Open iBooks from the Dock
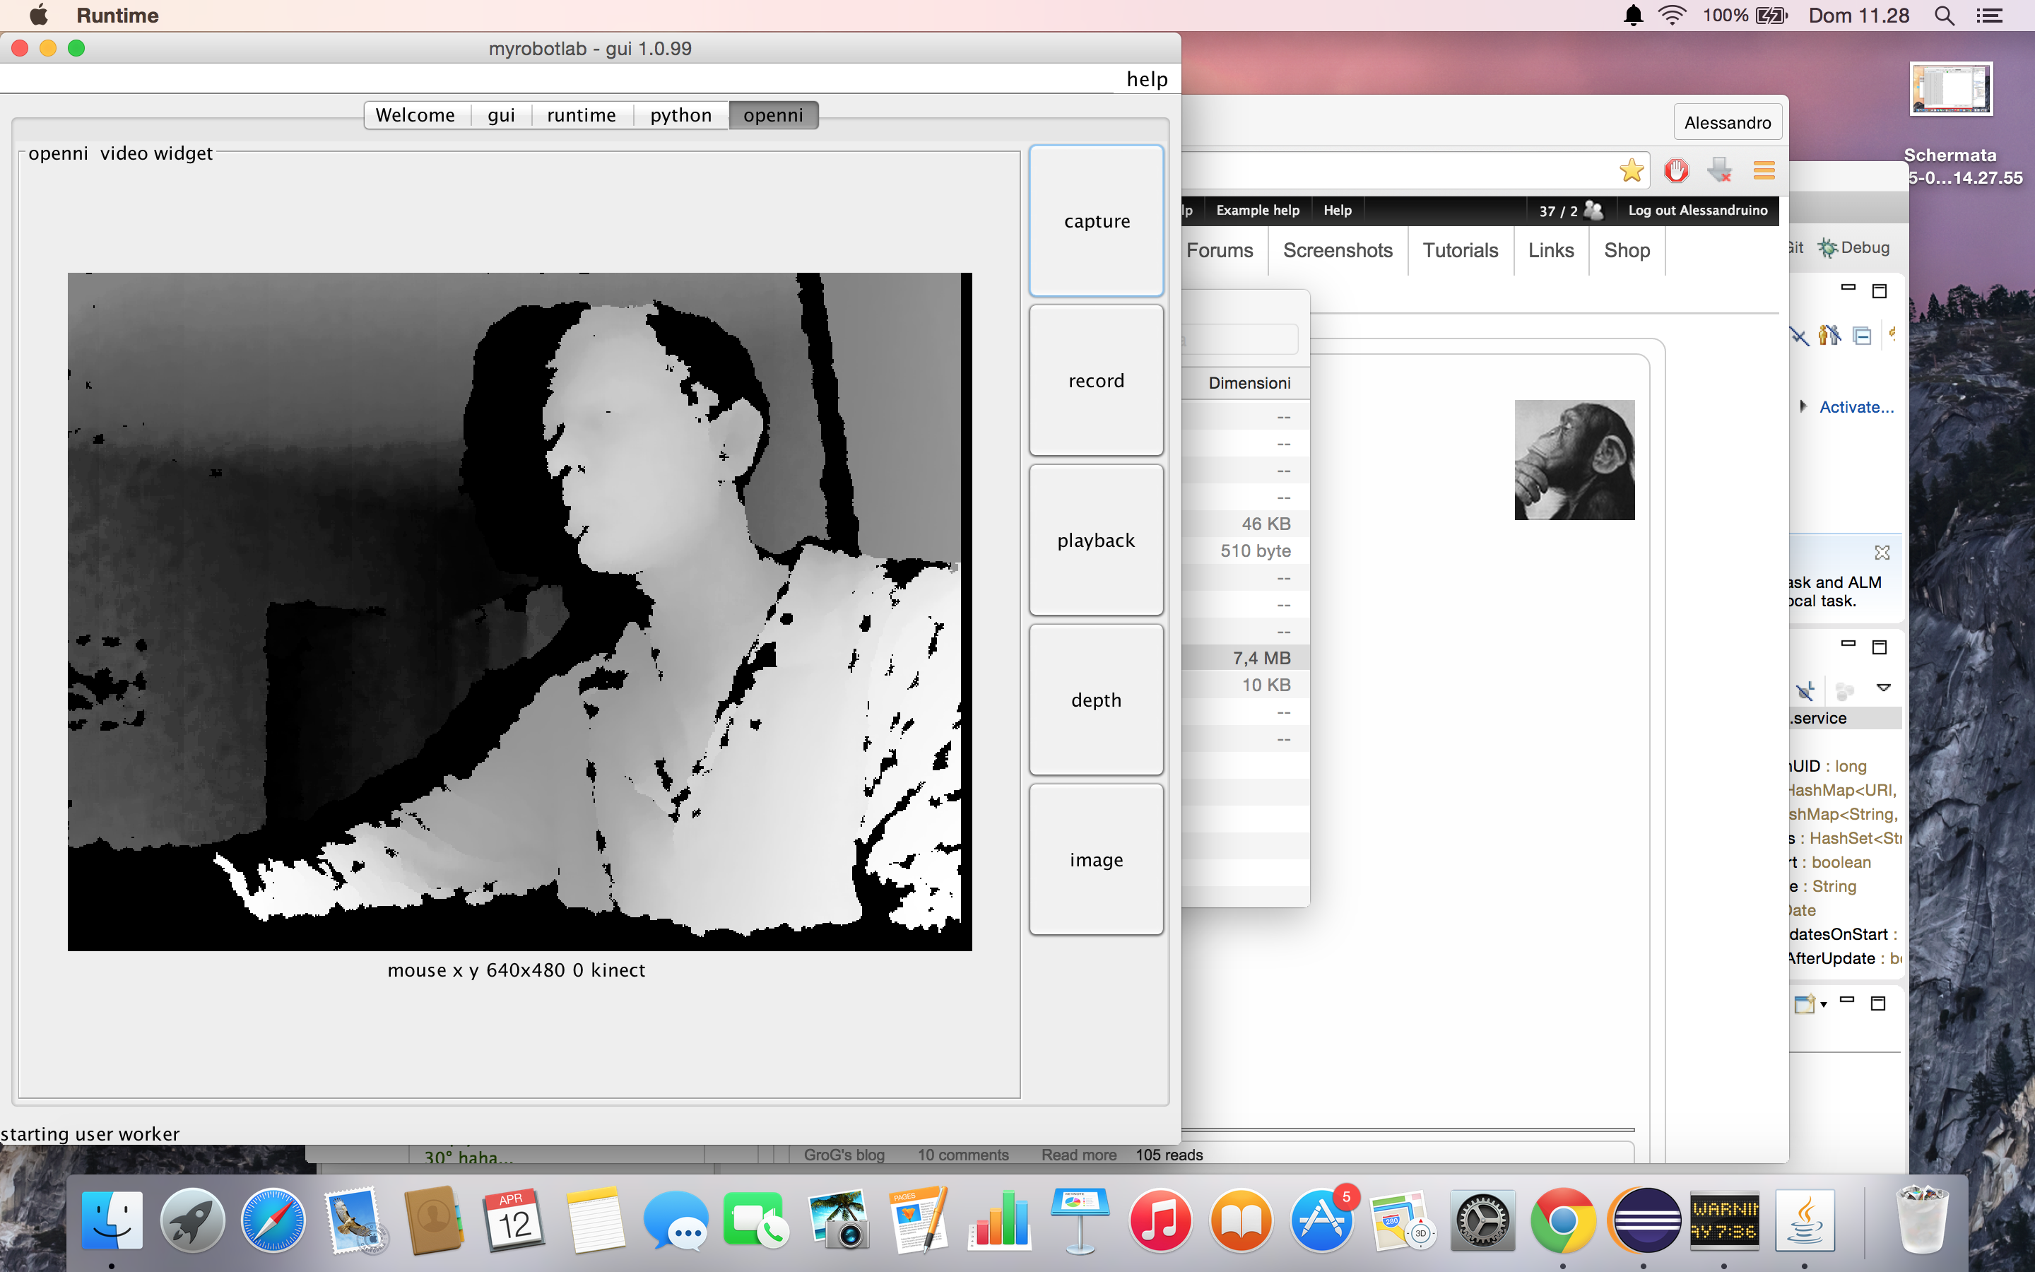 pyautogui.click(x=1241, y=1220)
